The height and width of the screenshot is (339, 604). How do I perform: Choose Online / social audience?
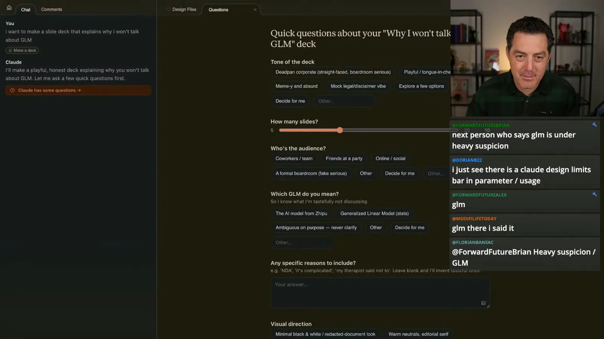[x=390, y=159]
